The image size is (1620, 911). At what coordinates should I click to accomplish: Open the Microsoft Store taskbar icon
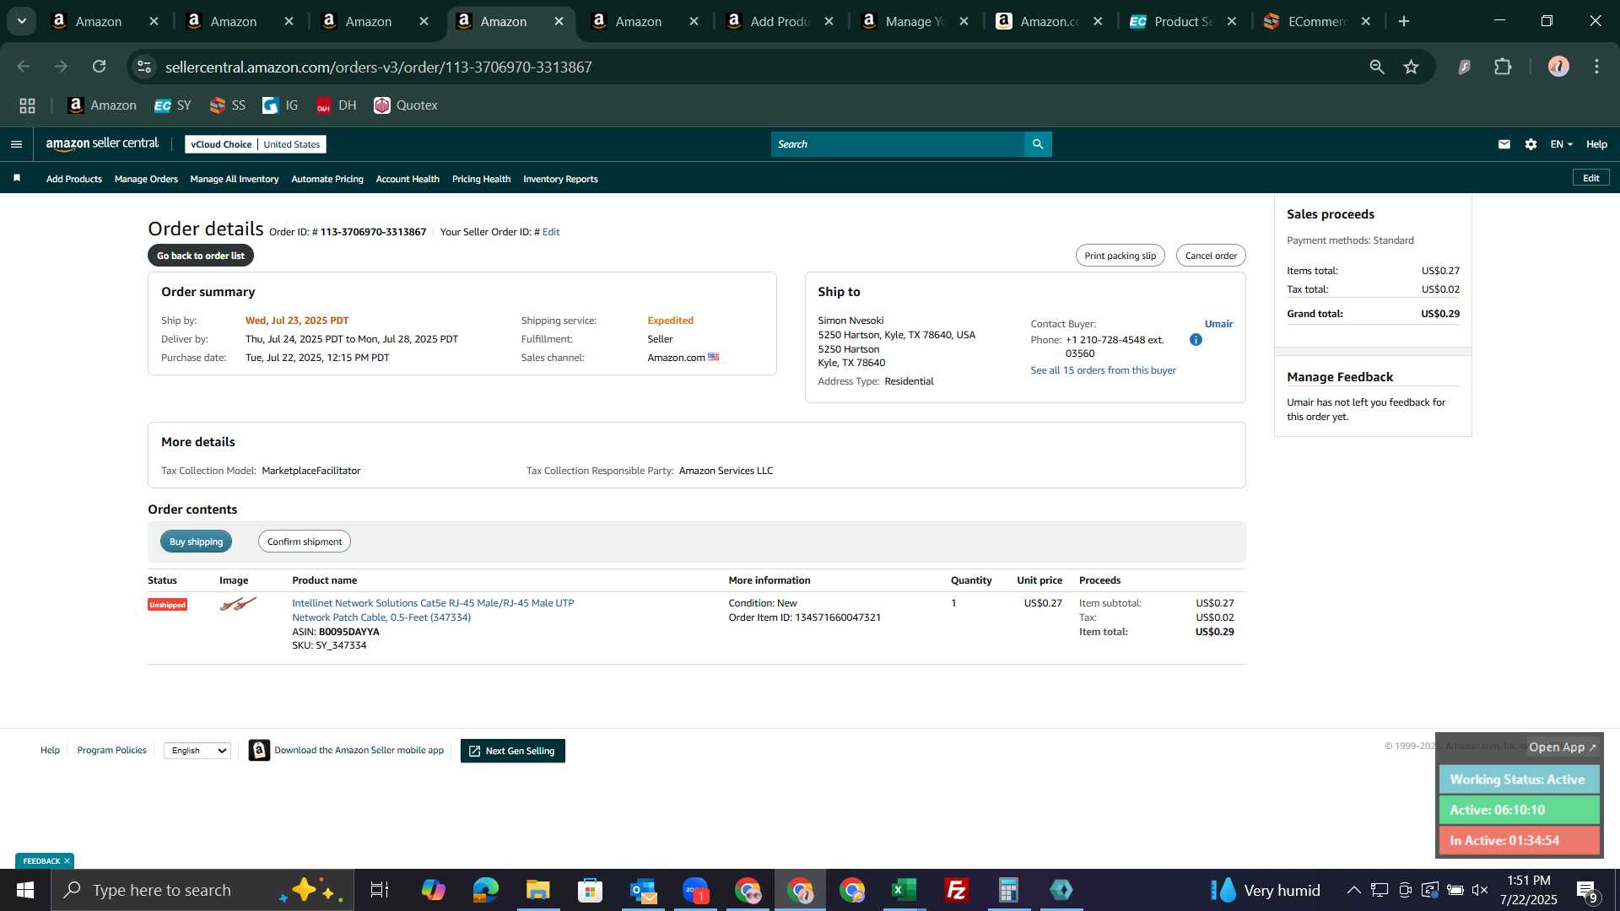coord(591,890)
